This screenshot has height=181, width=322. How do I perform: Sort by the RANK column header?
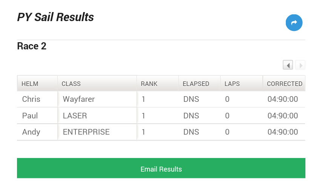(149, 84)
